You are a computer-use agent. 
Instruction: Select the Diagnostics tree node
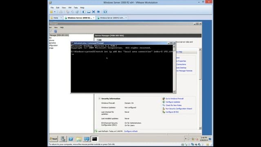[x=53, y=43]
